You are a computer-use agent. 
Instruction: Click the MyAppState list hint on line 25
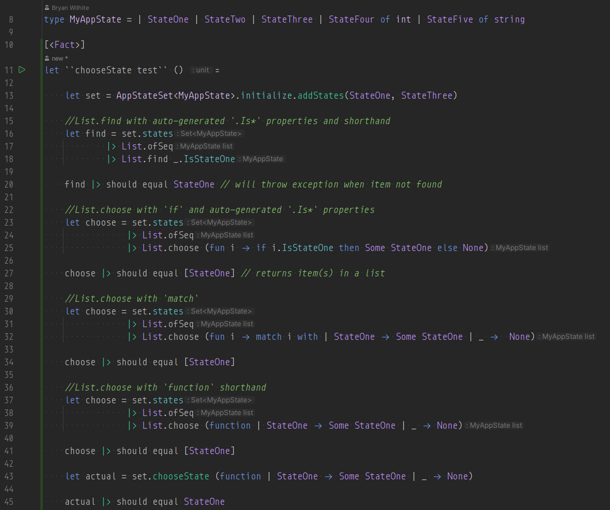coord(520,248)
